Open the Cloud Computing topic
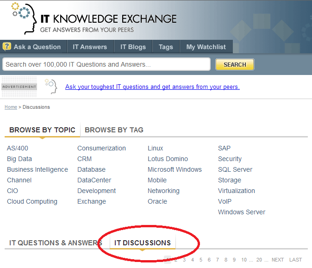This screenshot has height=268, width=312. point(32,201)
